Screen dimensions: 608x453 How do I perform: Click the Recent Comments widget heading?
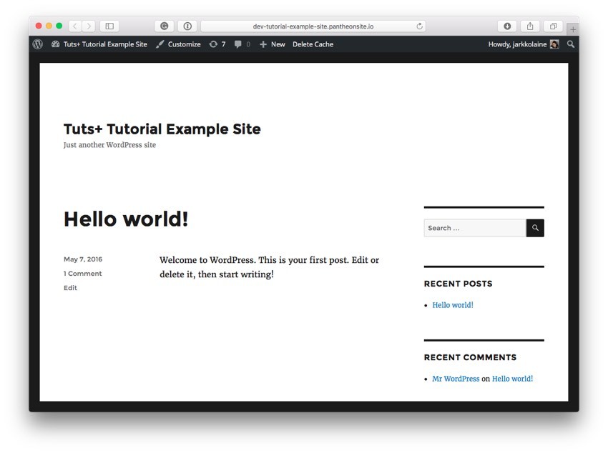(470, 357)
